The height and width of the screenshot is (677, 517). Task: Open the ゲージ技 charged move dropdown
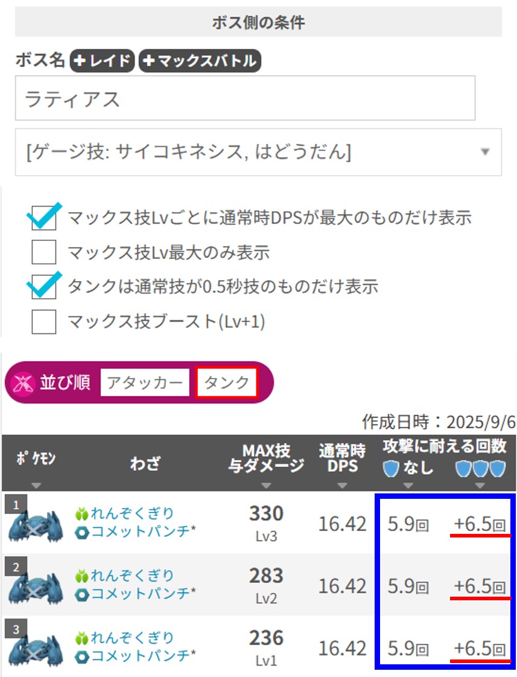[x=258, y=152]
